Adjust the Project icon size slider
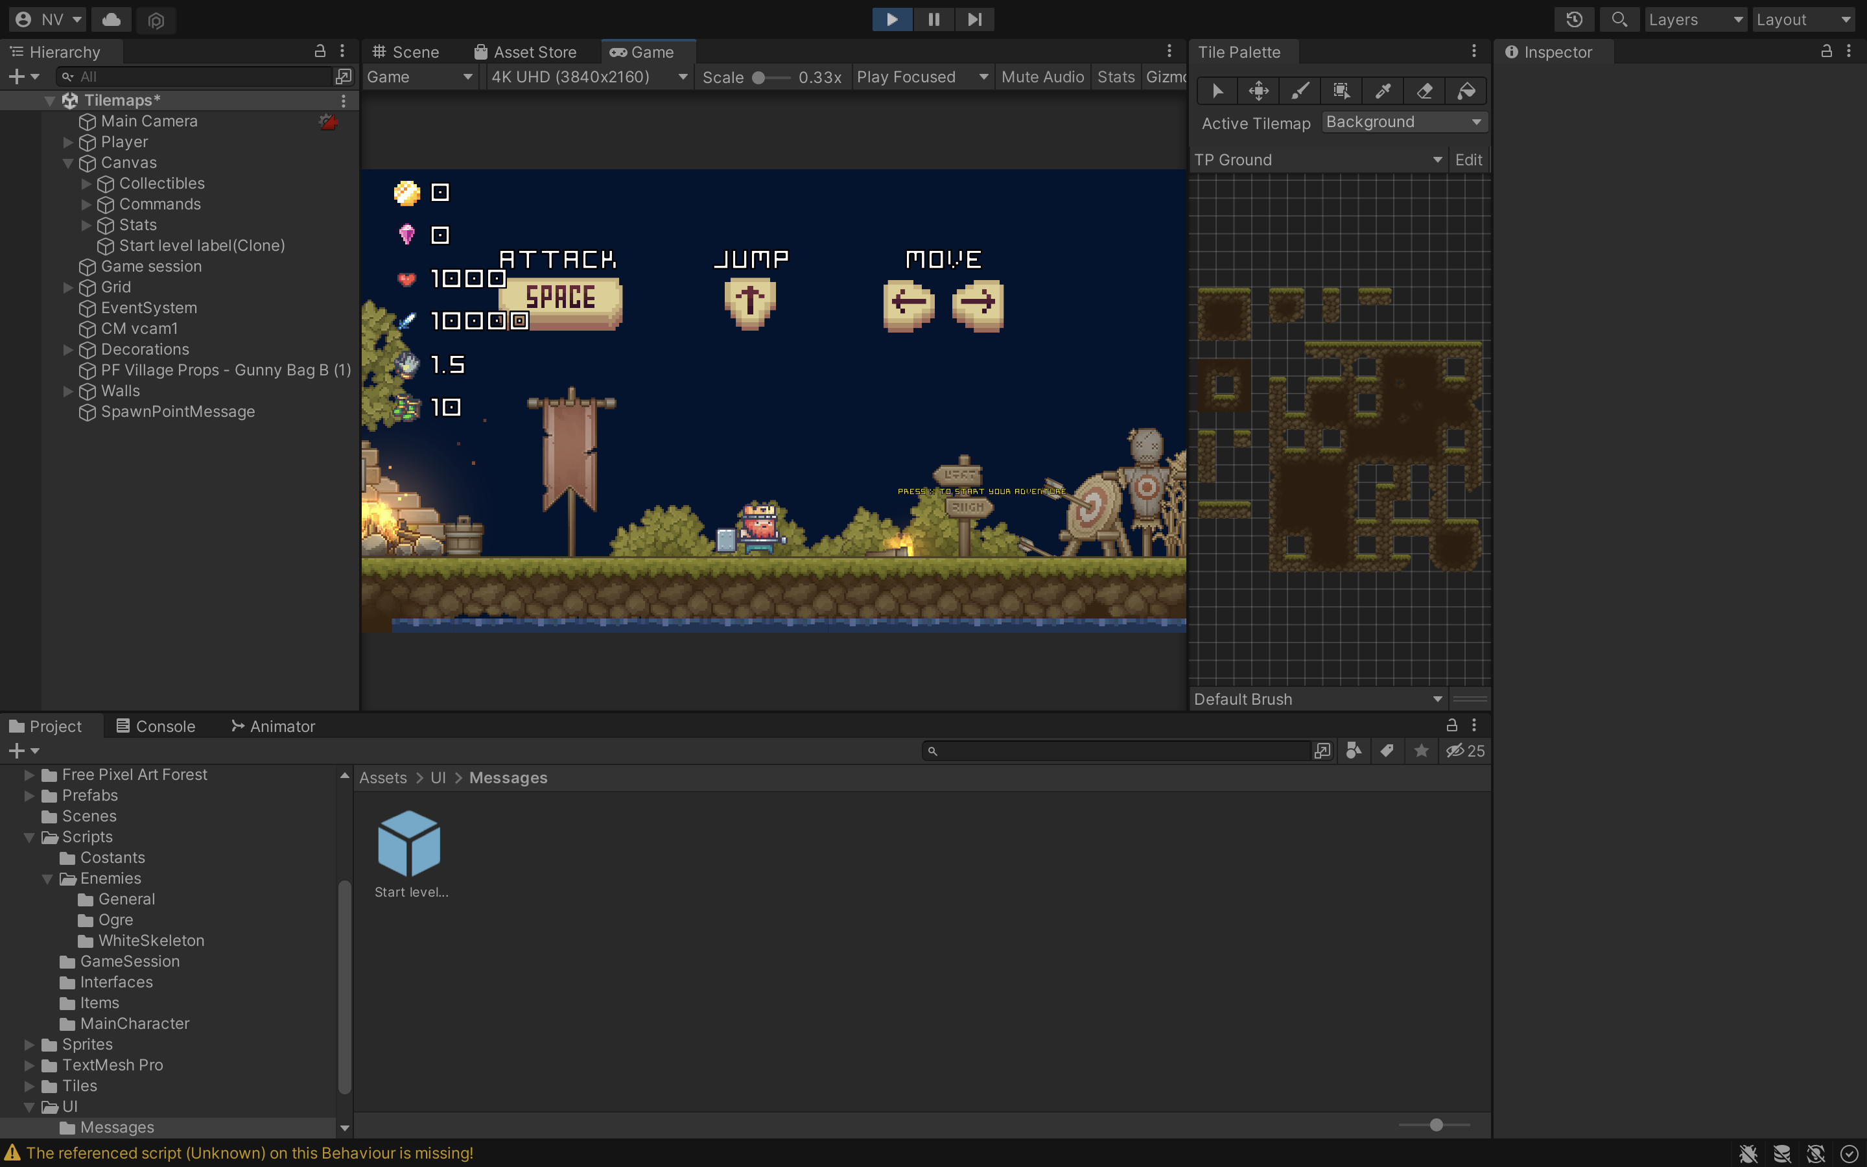1867x1167 pixels. 1434,1126
